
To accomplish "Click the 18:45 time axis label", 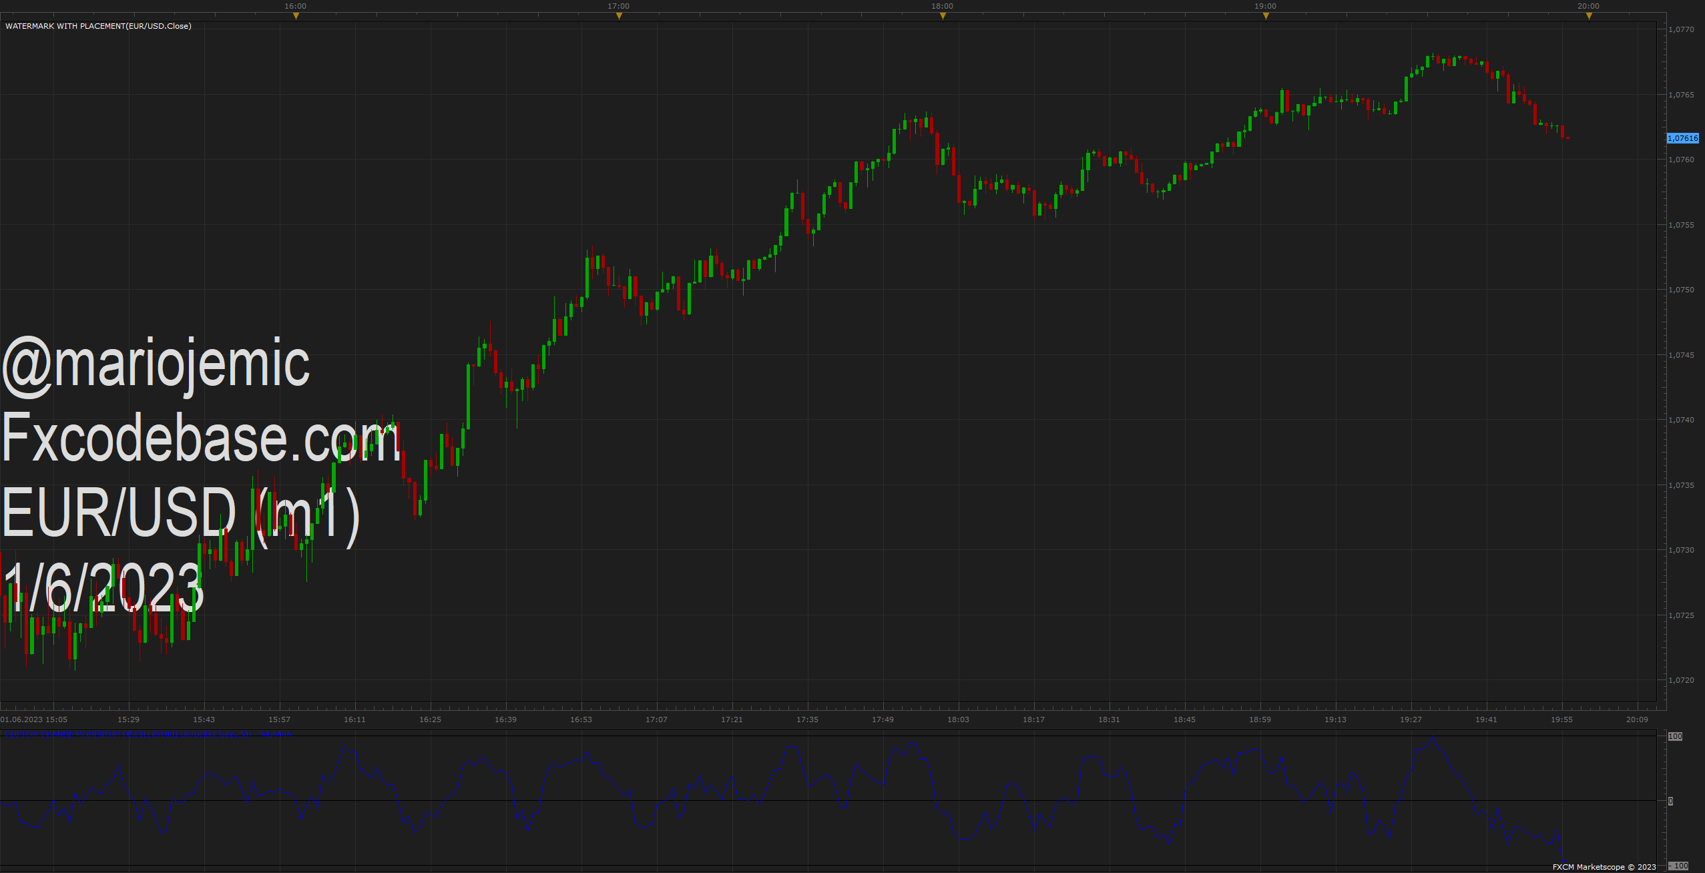I will coord(1184,719).
